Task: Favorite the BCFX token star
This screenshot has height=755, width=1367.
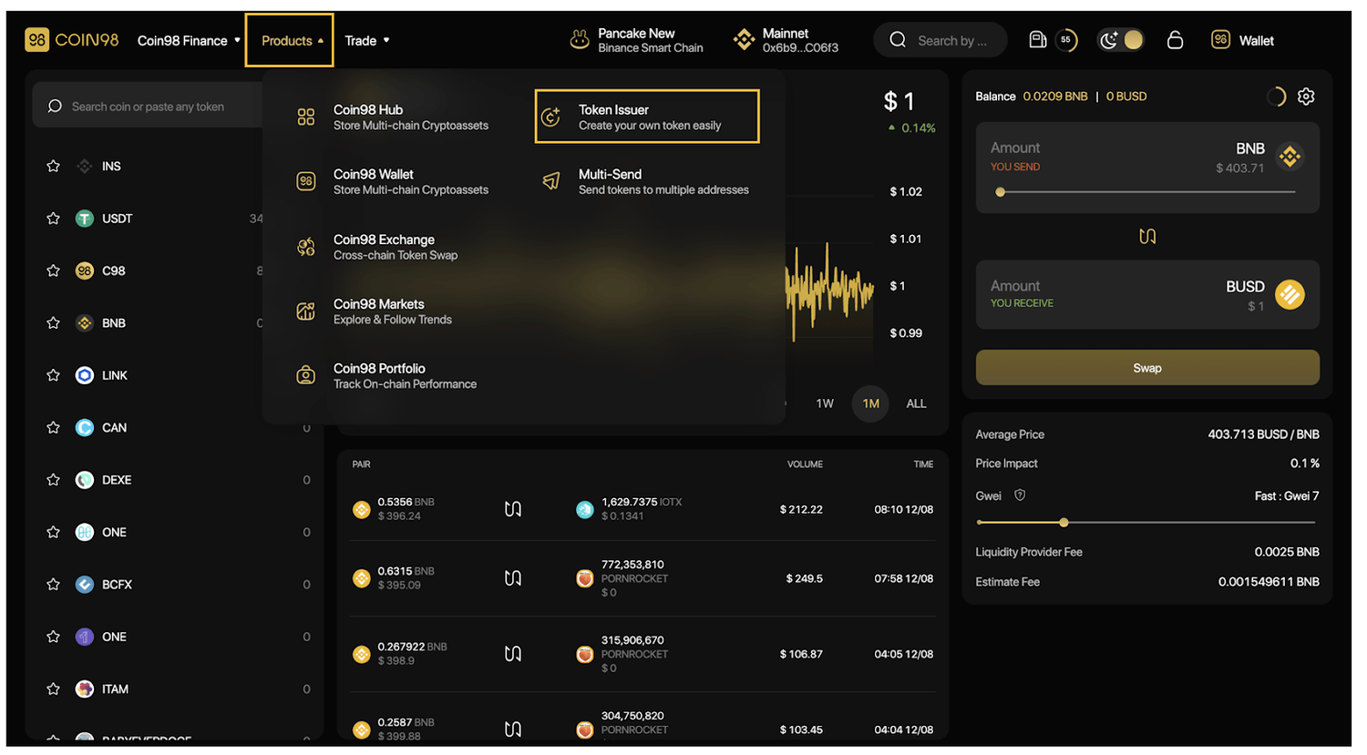Action: 53,585
